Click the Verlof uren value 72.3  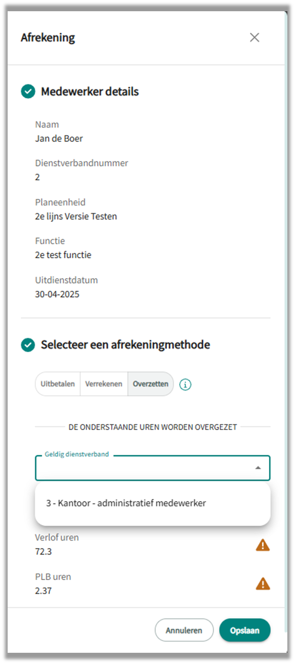click(43, 552)
